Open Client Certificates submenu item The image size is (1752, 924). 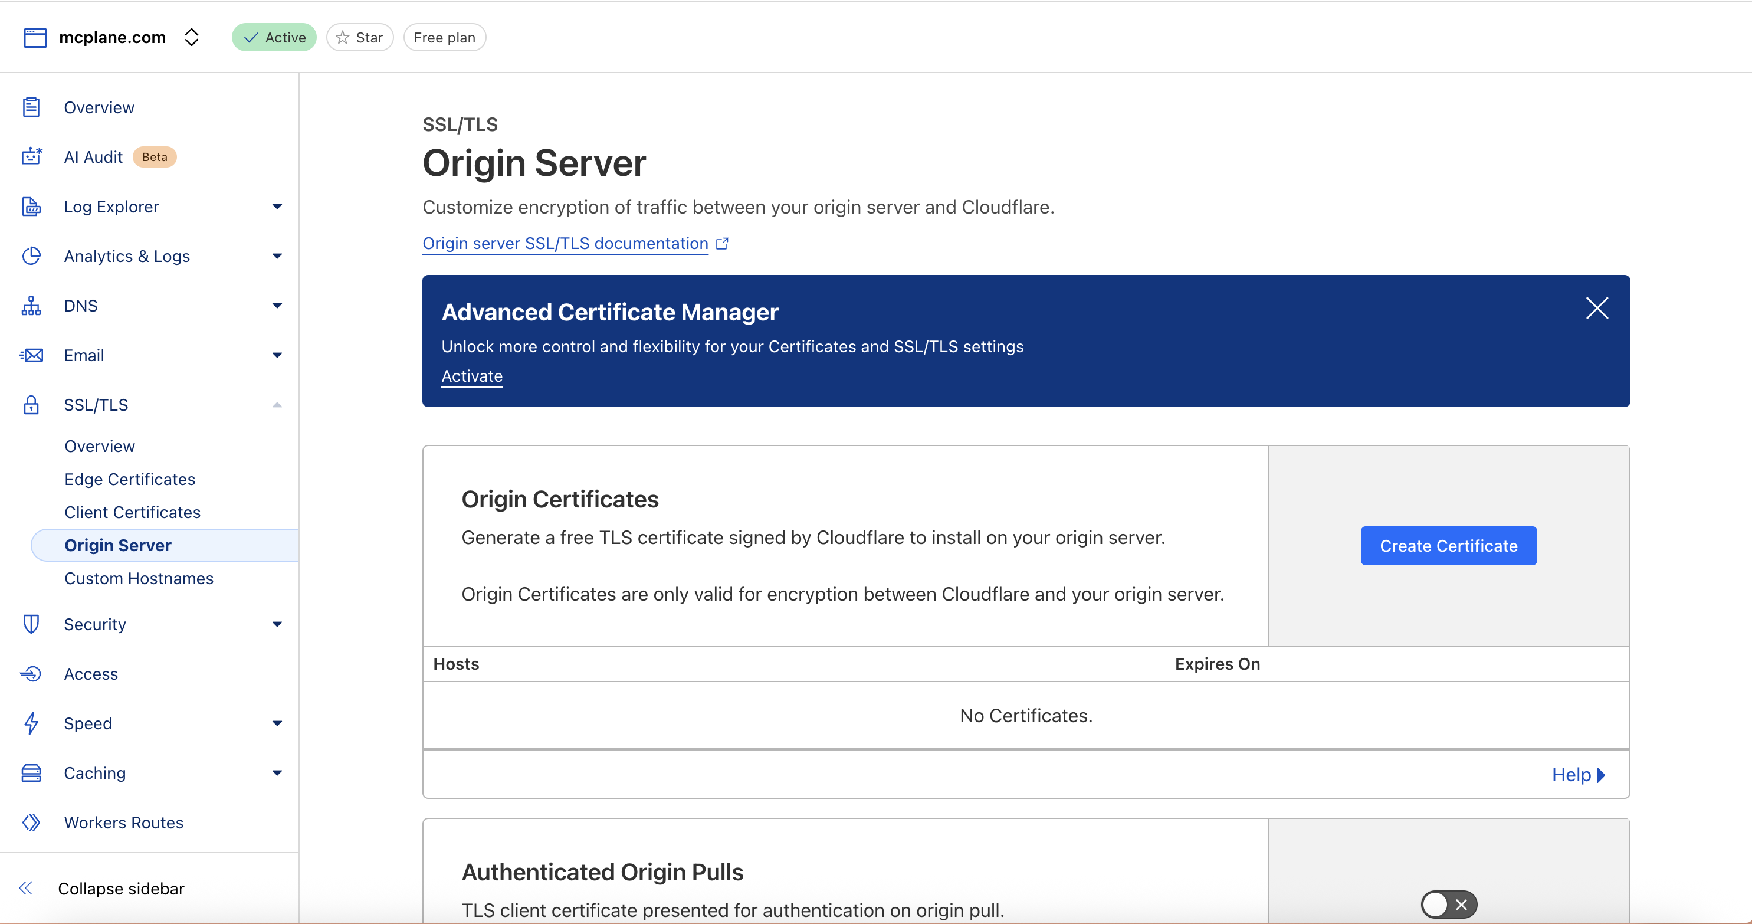click(133, 512)
